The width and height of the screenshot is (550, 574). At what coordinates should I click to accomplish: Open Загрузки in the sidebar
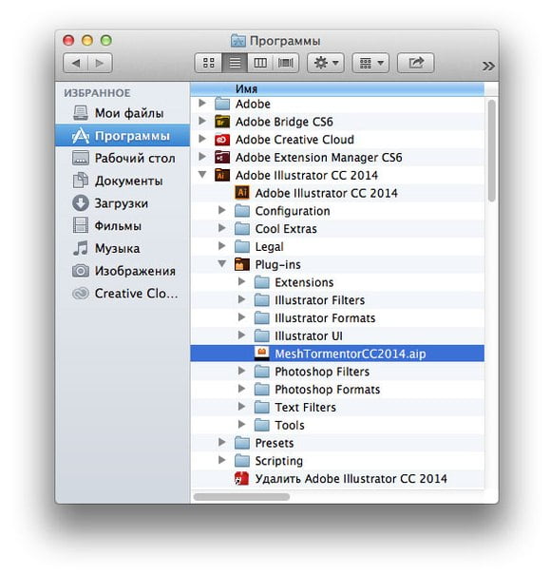(x=122, y=203)
